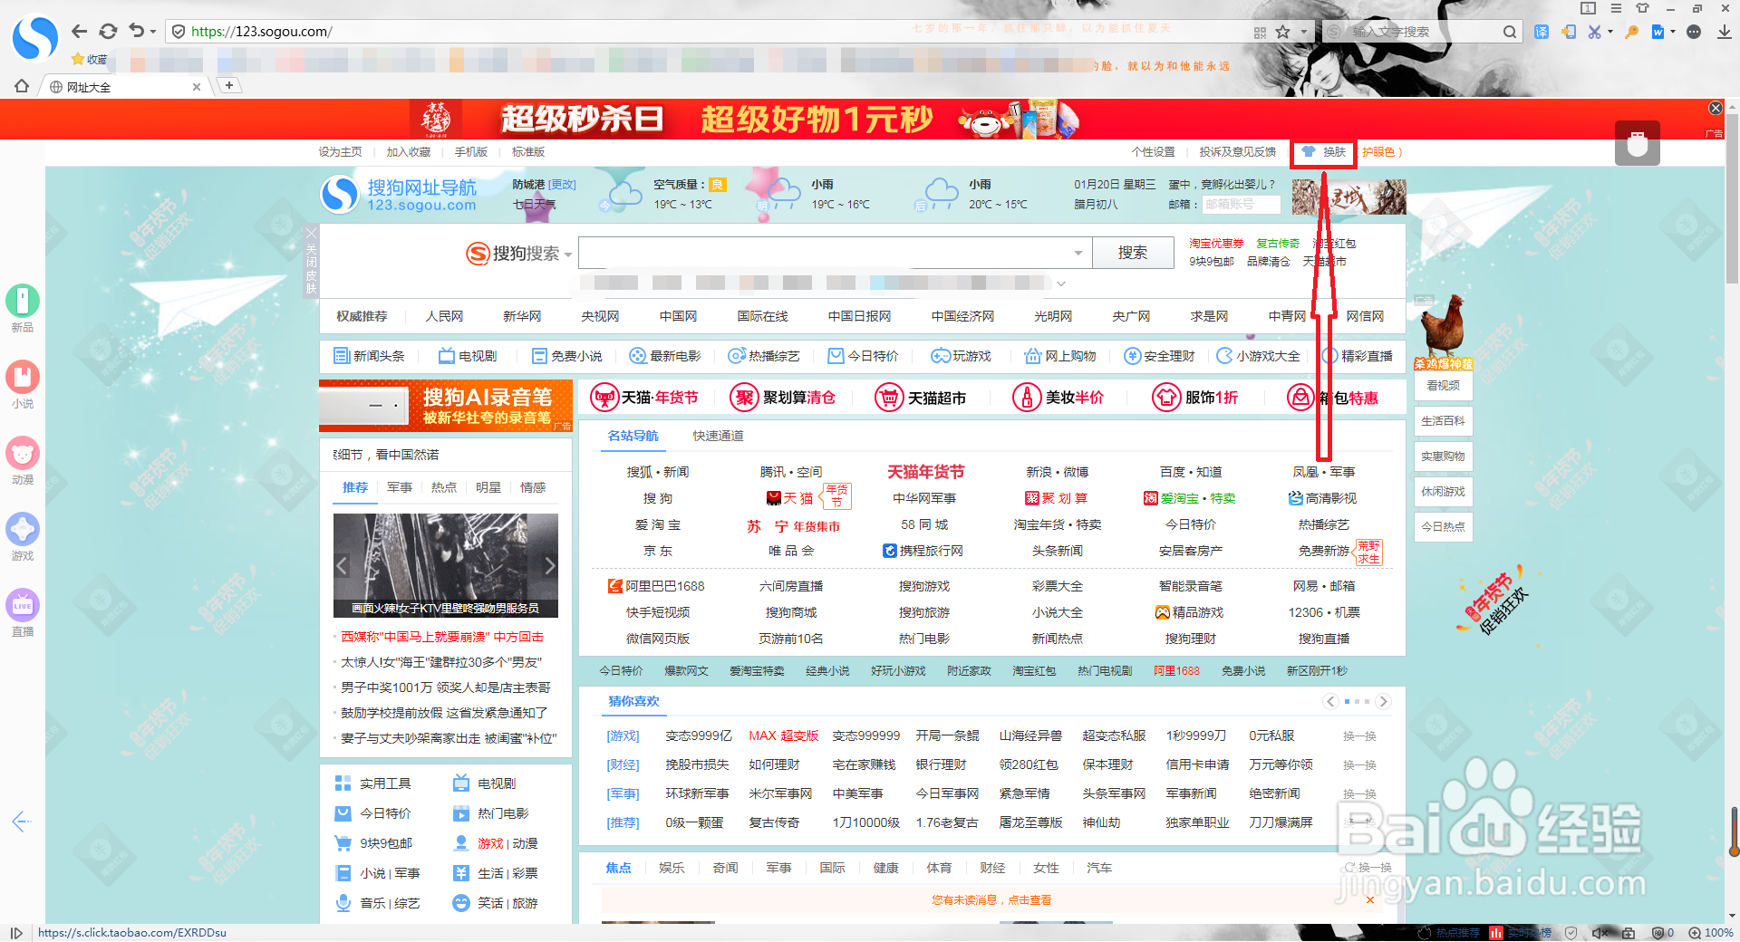The width and height of the screenshot is (1740, 942).
Task: Open downloads with the download arrow icon
Action: click(x=1724, y=32)
